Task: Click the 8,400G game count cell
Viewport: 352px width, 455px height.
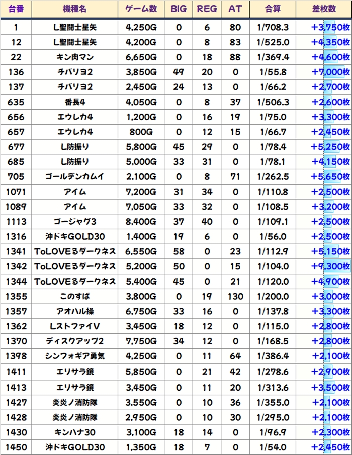Action: click(141, 221)
